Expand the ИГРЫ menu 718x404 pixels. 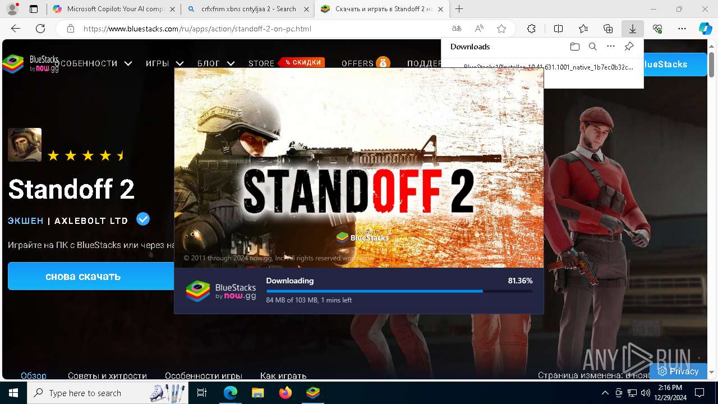coord(164,63)
